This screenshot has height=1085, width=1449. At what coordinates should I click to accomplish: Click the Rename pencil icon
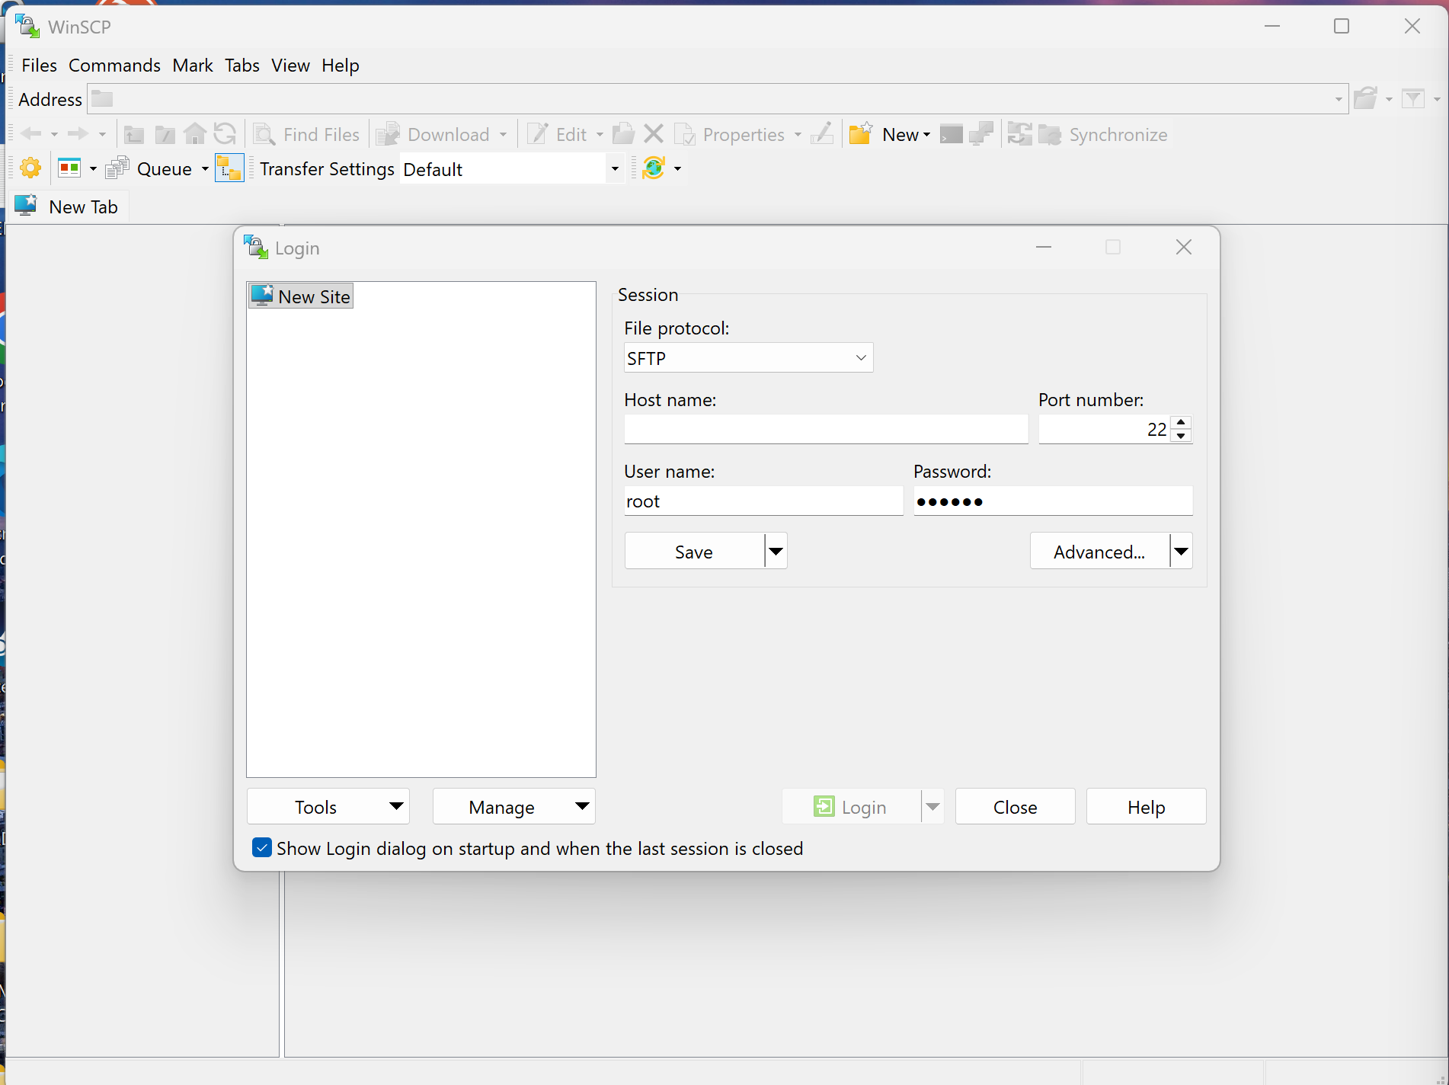point(822,134)
